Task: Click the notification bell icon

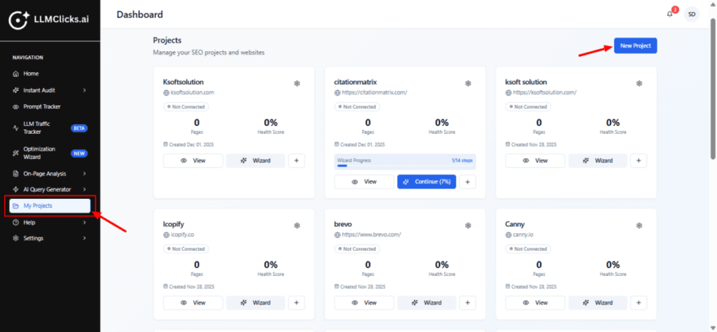Action: [669, 14]
